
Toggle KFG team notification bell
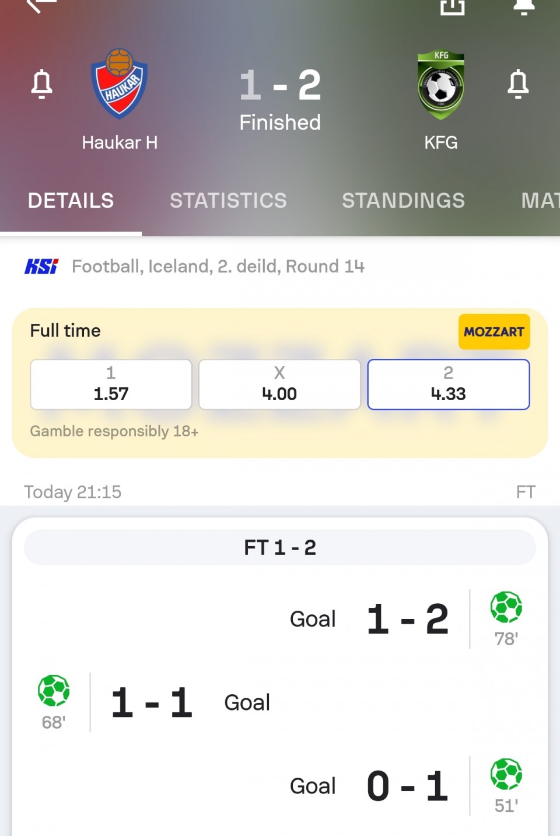click(518, 84)
